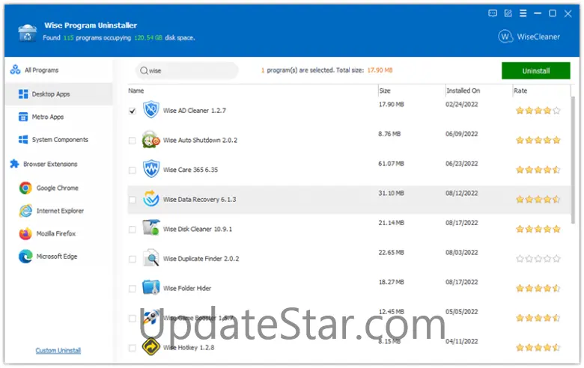Check the Wise Folder Hider checkbox
584x368 pixels.
(133, 289)
